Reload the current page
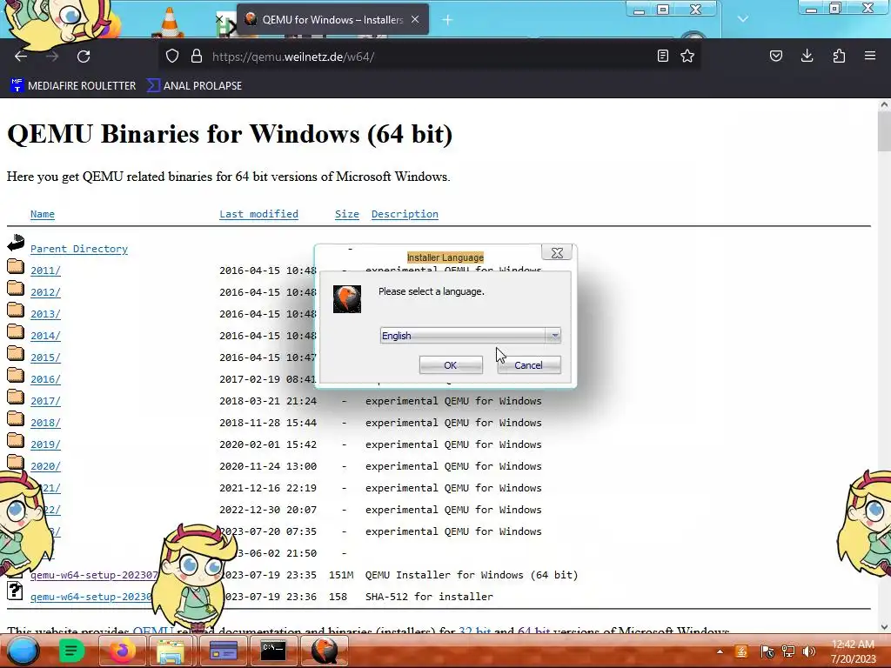The height and width of the screenshot is (668, 891). coord(84,57)
